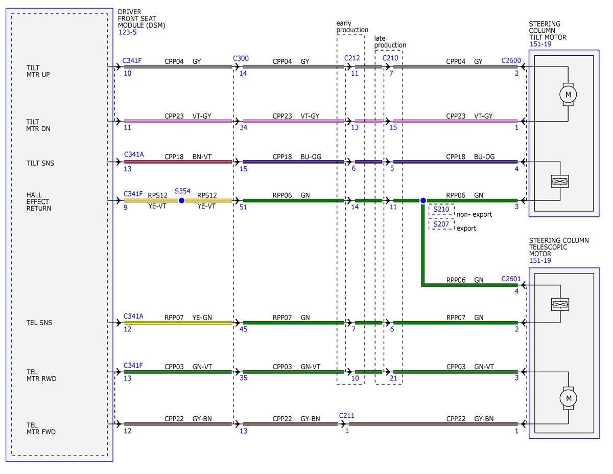Select the hall sensor symbol in the Tilt Motor
The image size is (613, 474).
point(560,181)
